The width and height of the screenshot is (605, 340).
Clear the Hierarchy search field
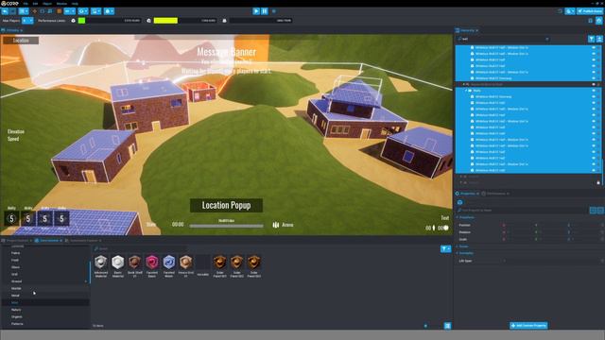546,39
